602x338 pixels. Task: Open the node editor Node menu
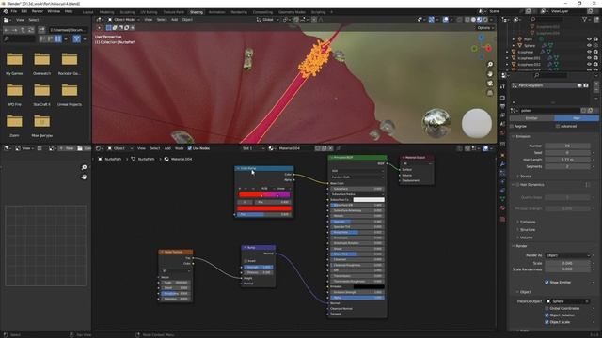180,148
